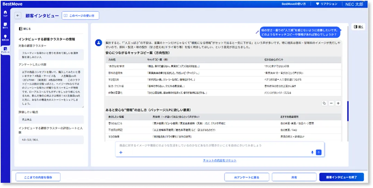Click the バランスが良いイメージになる cell

click(x=277, y=93)
